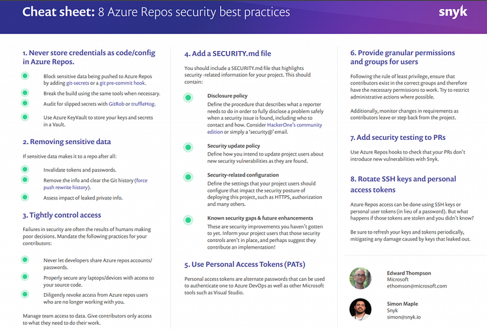
Task: Click Edward Thompson's profile photo
Action: [360, 279]
